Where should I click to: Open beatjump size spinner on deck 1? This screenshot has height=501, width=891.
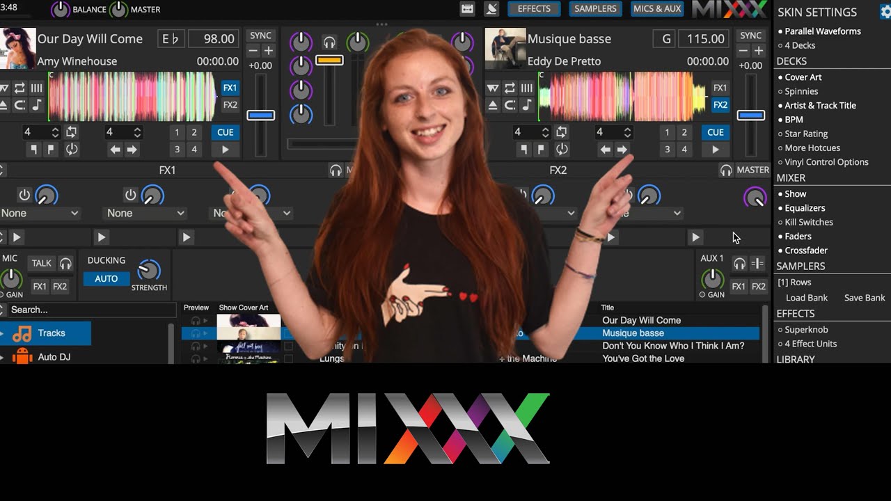(124, 132)
